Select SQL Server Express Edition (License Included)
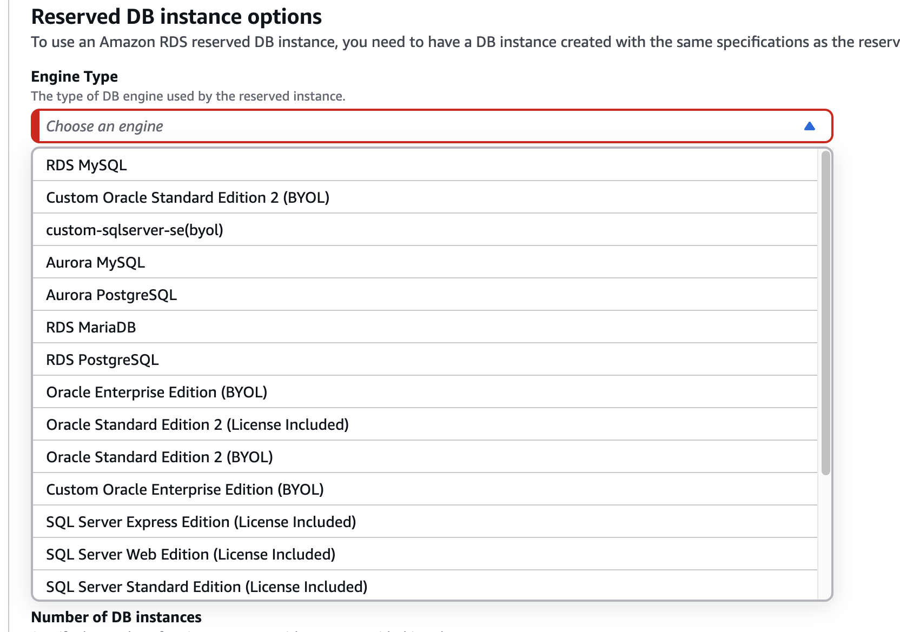Image resolution: width=900 pixels, height=632 pixels. pyautogui.click(x=201, y=522)
